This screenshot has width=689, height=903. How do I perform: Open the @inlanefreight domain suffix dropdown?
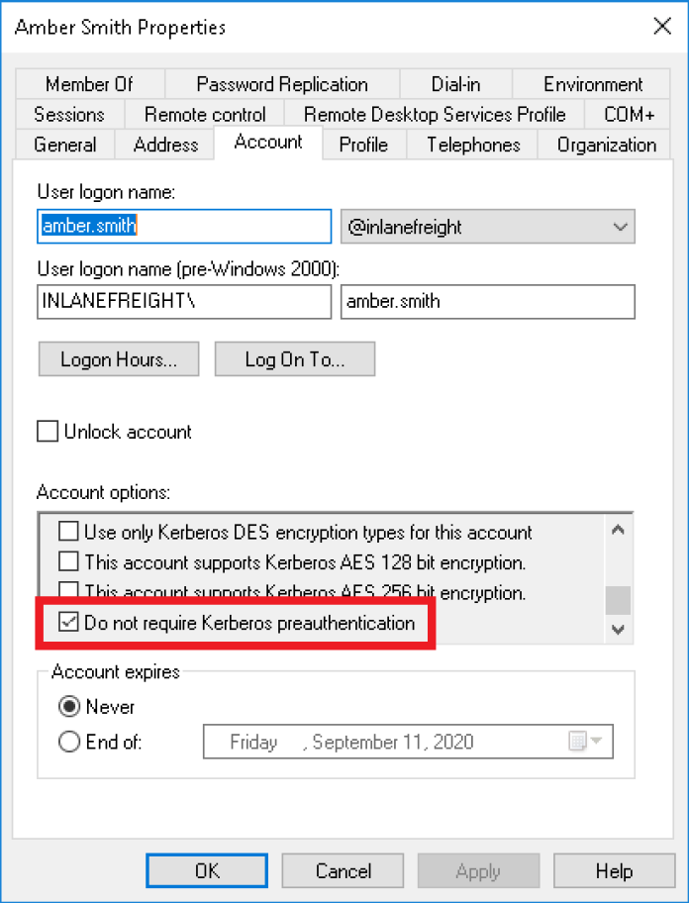(x=621, y=227)
